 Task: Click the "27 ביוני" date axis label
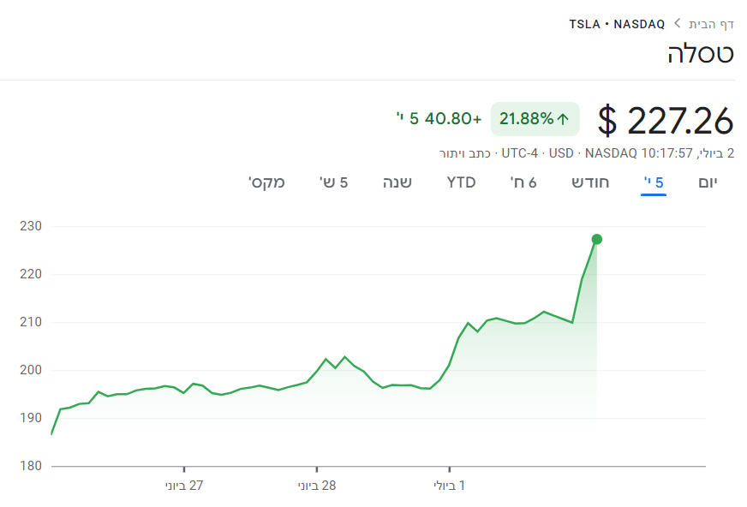(184, 486)
